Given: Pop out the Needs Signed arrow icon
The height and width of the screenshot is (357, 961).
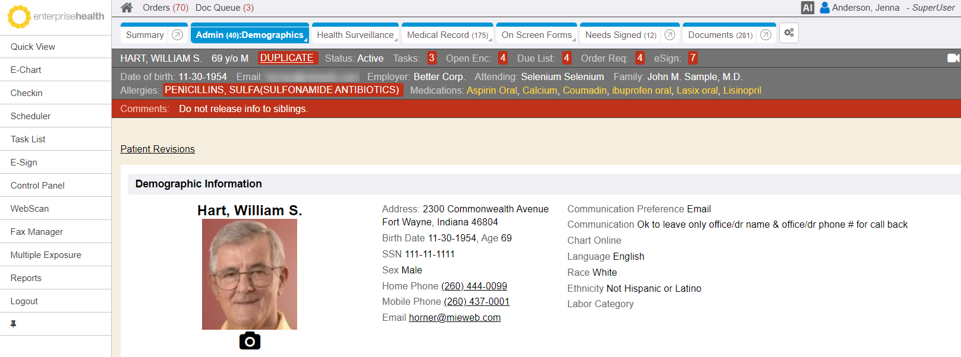Looking at the screenshot, I should (x=670, y=35).
